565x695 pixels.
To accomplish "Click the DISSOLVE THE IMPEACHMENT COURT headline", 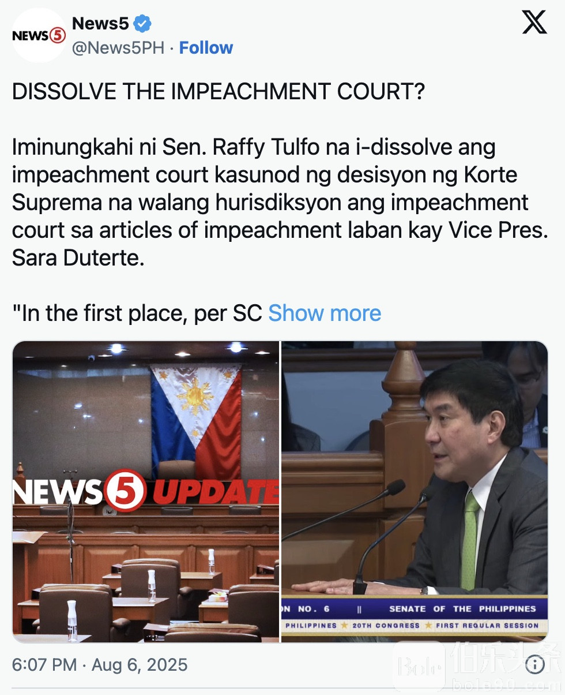I will pyautogui.click(x=219, y=92).
